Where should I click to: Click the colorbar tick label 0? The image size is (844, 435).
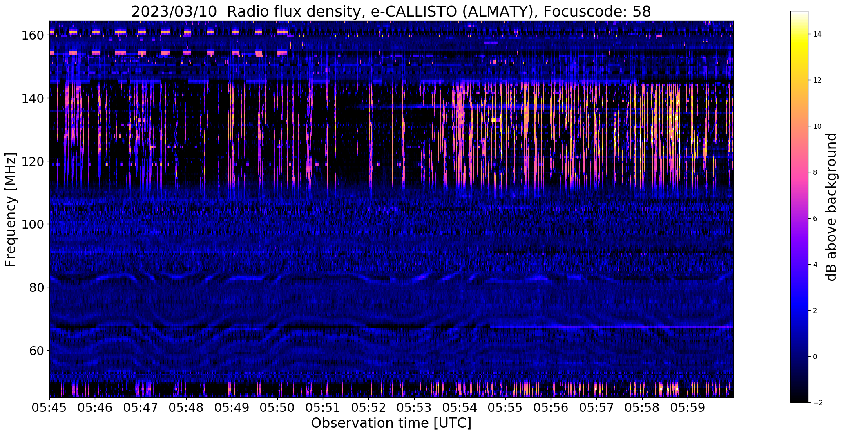(815, 357)
